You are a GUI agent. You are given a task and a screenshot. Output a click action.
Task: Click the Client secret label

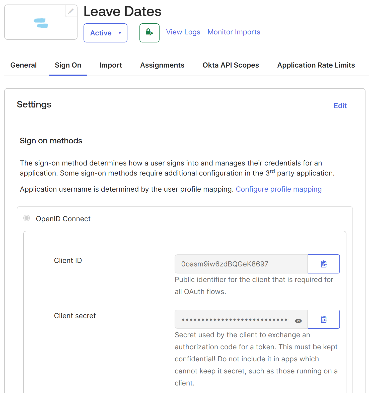tap(75, 316)
